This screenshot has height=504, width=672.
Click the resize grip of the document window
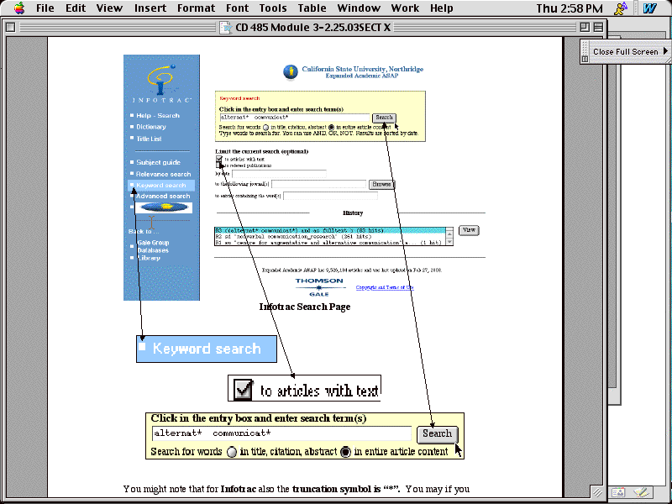pos(596,491)
